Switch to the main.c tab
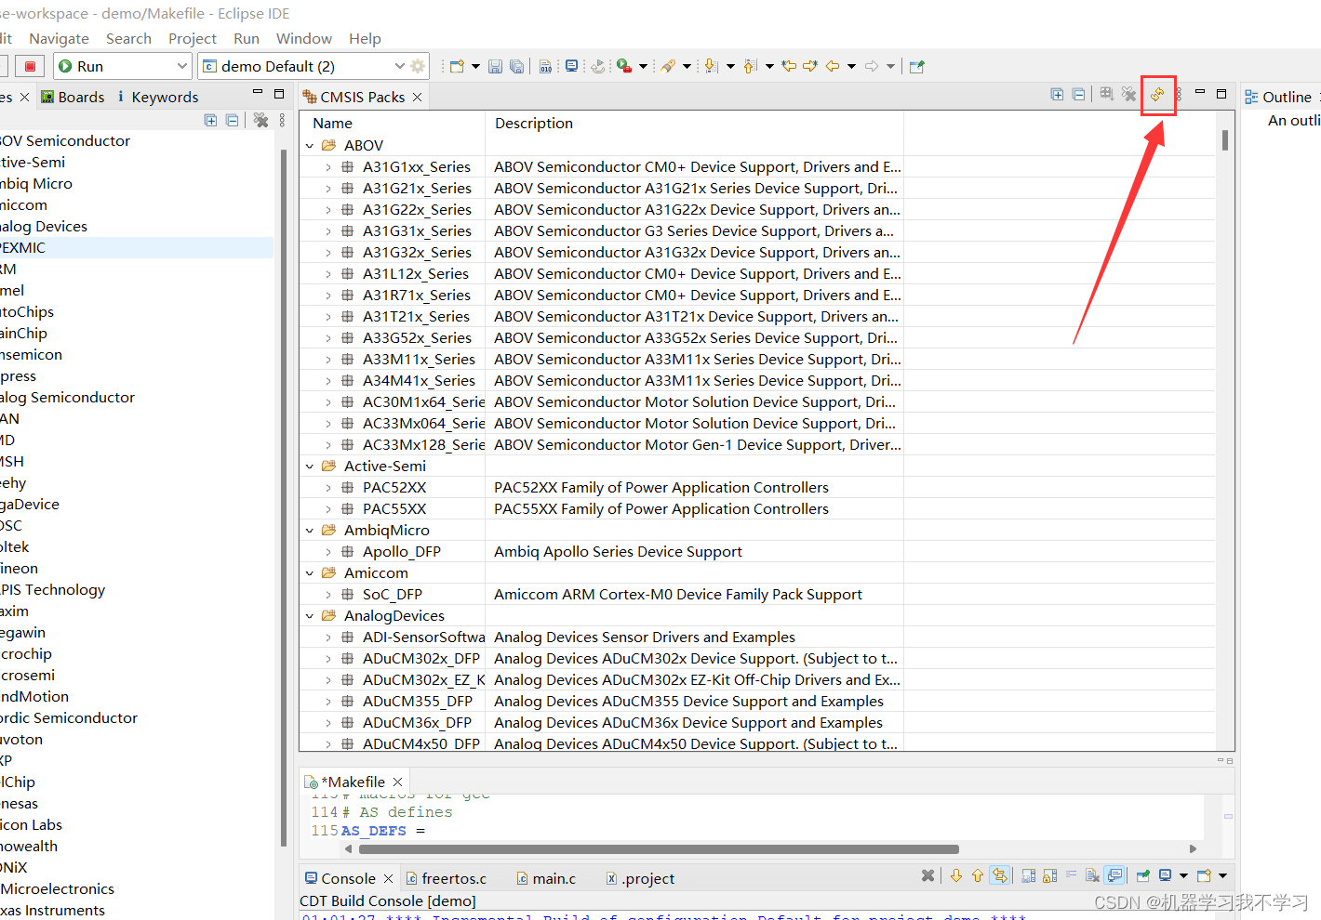Viewport: 1321px width, 920px height. point(546,878)
